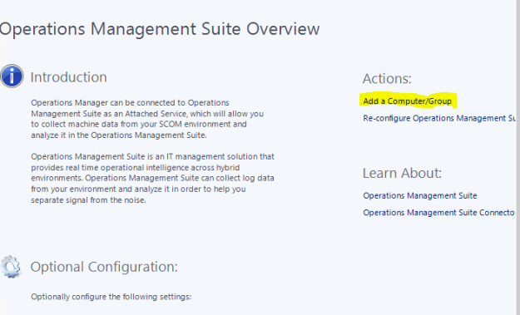This screenshot has height=315, width=520.
Task: Open Operations Management Suite Connector link
Action: (438, 212)
